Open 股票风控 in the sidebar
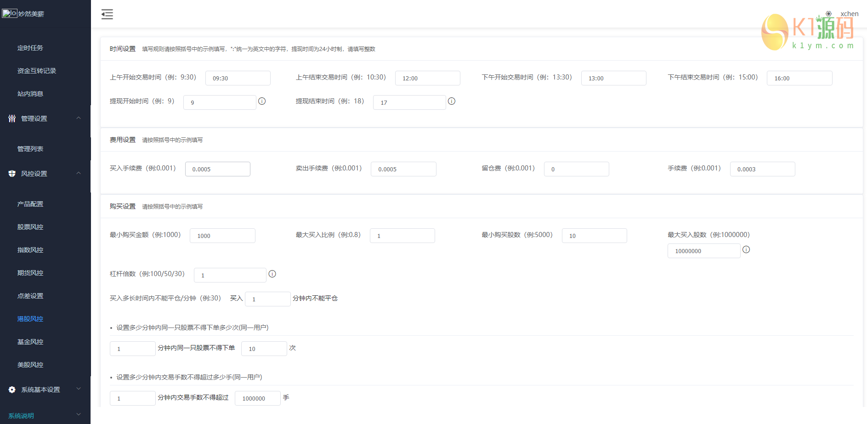 coord(30,227)
